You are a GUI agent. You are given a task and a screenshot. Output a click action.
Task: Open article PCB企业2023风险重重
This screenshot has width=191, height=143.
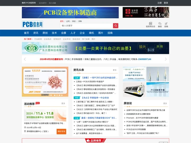click(136, 129)
